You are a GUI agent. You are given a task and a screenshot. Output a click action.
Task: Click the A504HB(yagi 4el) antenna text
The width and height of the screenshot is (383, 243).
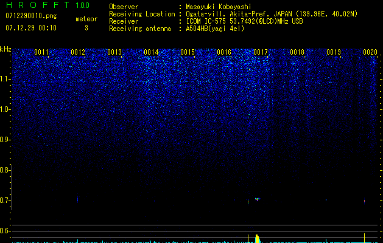pyautogui.click(x=215, y=29)
